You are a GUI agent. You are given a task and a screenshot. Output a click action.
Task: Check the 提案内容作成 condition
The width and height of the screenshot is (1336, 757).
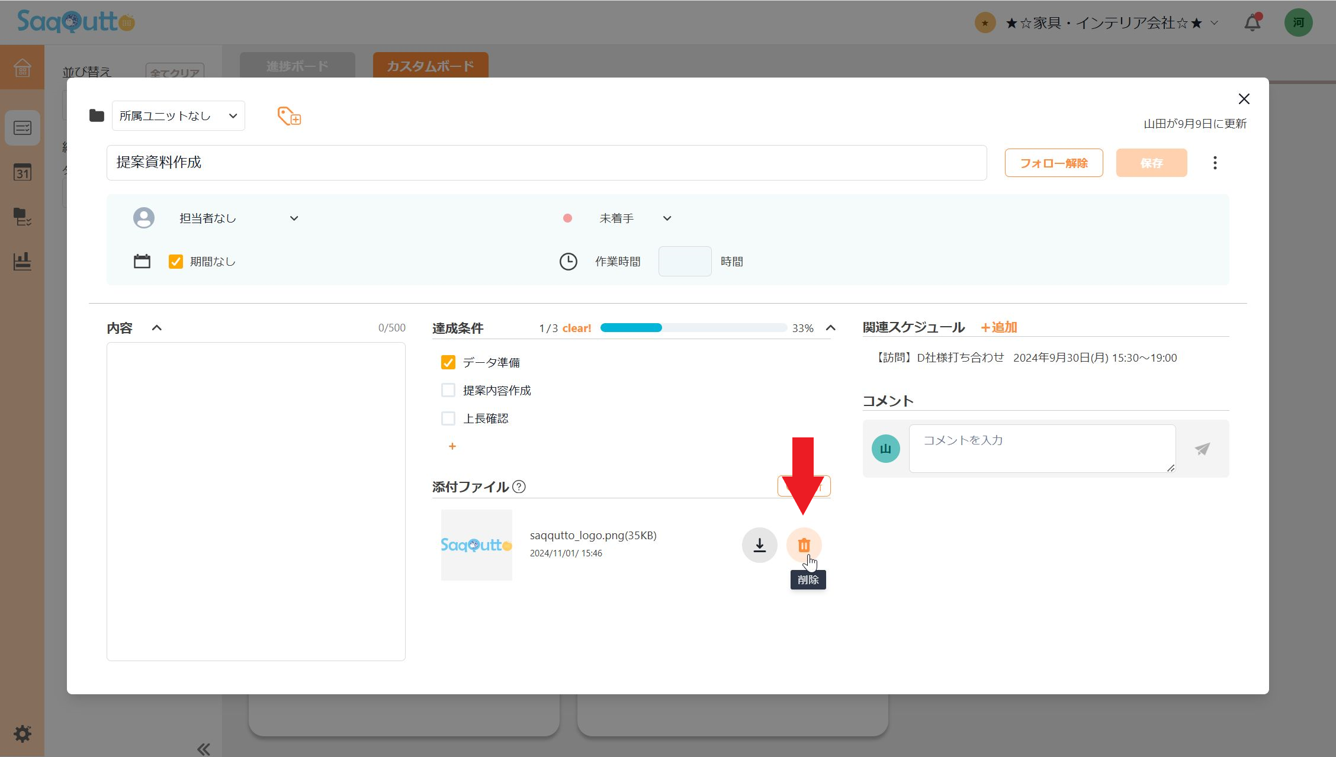(x=448, y=390)
